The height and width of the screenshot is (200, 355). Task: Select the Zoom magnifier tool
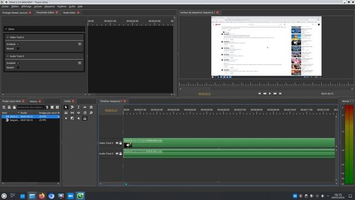tap(91, 113)
